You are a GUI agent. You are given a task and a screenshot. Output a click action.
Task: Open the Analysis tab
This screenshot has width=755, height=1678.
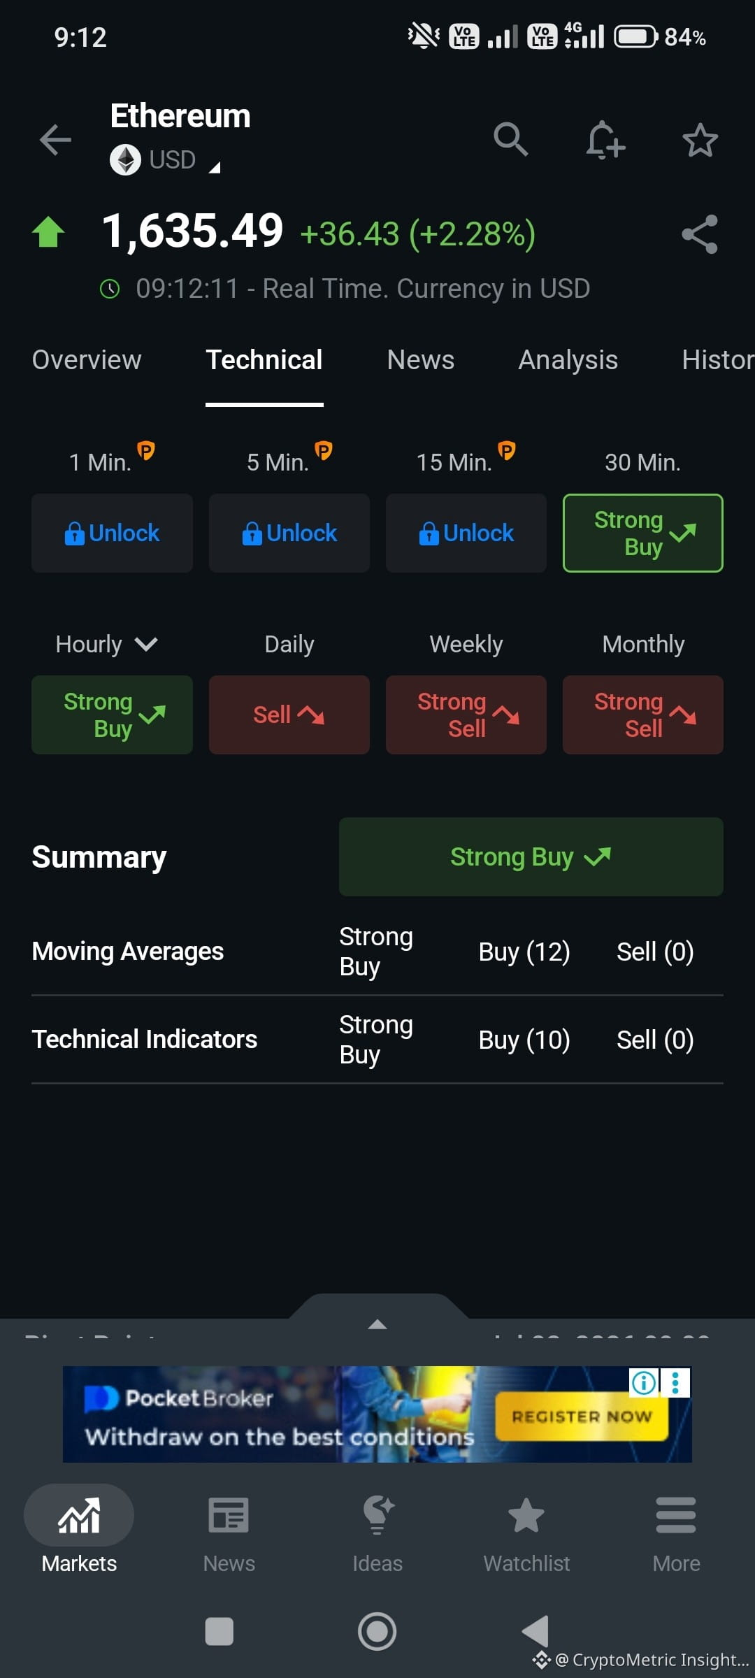[568, 360]
